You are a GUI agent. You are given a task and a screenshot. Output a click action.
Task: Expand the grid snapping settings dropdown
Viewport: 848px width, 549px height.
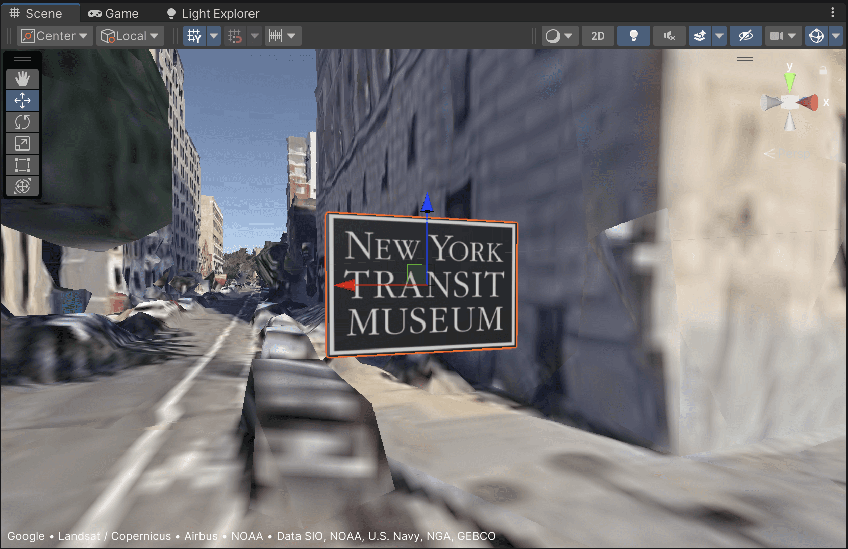tap(254, 36)
